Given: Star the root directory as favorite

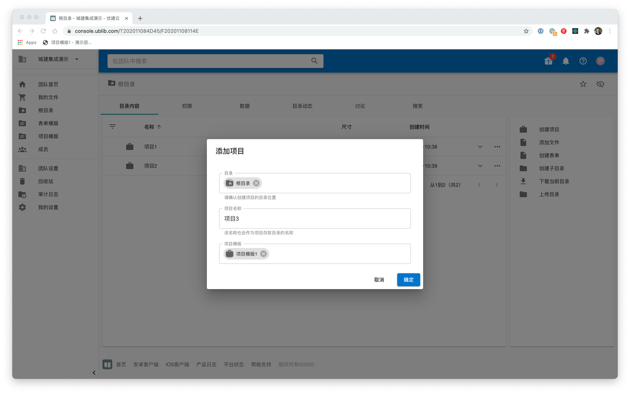Looking at the screenshot, I should 583,84.
